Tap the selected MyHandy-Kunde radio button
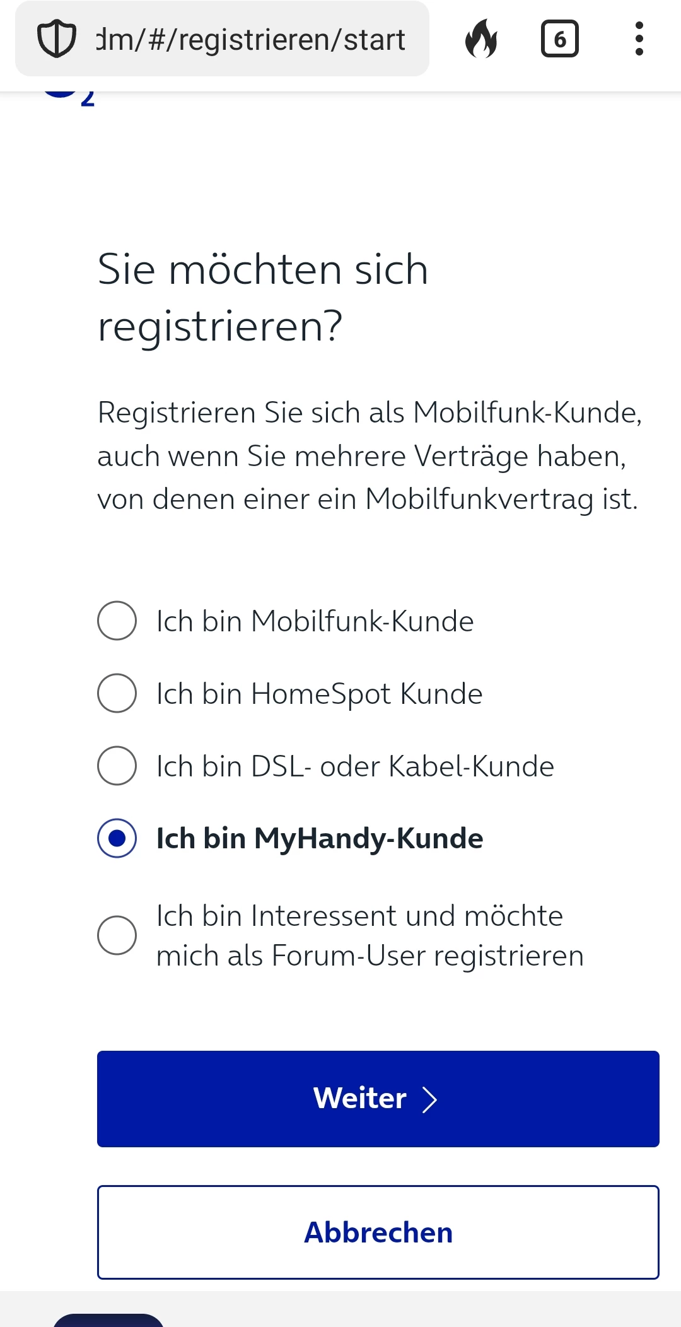Image resolution: width=681 pixels, height=1327 pixels. pos(117,838)
